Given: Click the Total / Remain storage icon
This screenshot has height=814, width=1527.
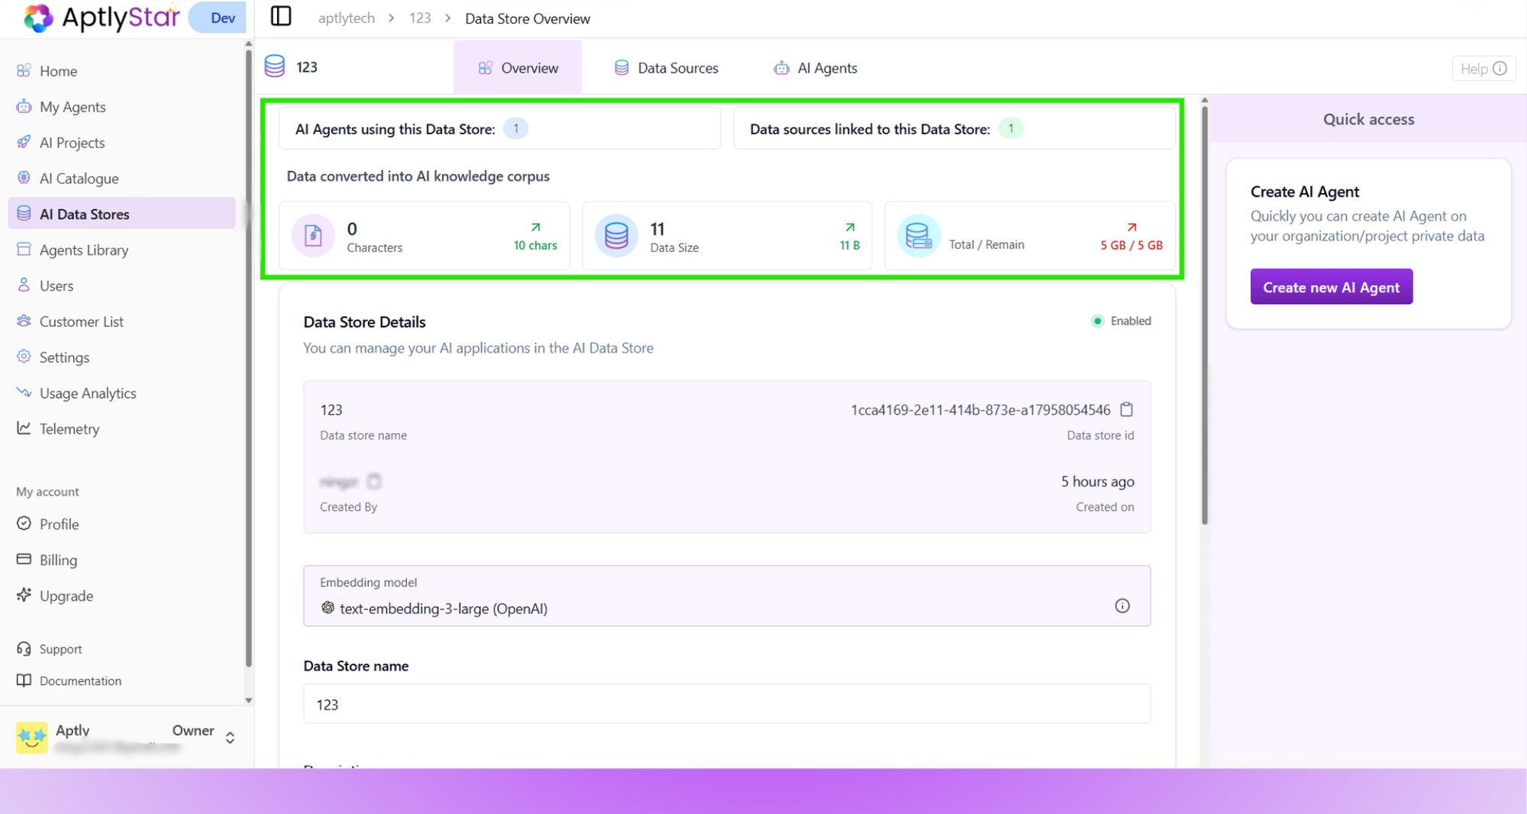Looking at the screenshot, I should 918,235.
